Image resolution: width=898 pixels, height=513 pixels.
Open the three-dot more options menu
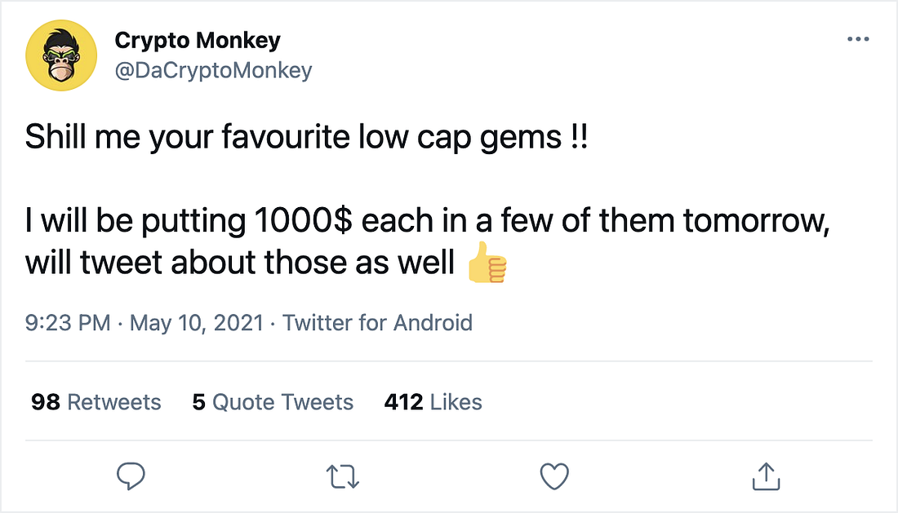[858, 39]
